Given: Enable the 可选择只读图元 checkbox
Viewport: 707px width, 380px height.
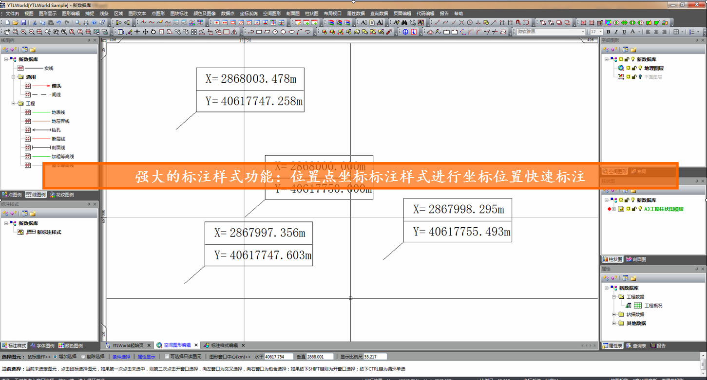Looking at the screenshot, I should [167, 357].
